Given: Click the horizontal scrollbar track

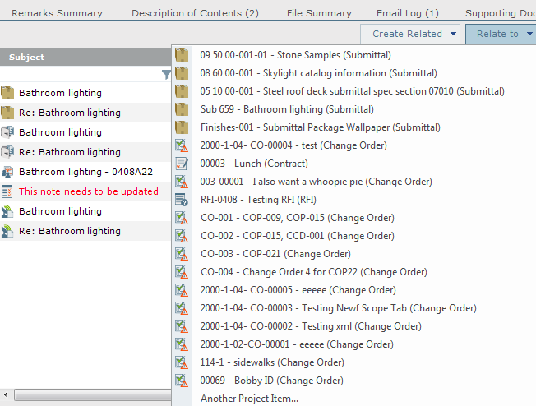Looking at the screenshot, I should tap(92, 395).
